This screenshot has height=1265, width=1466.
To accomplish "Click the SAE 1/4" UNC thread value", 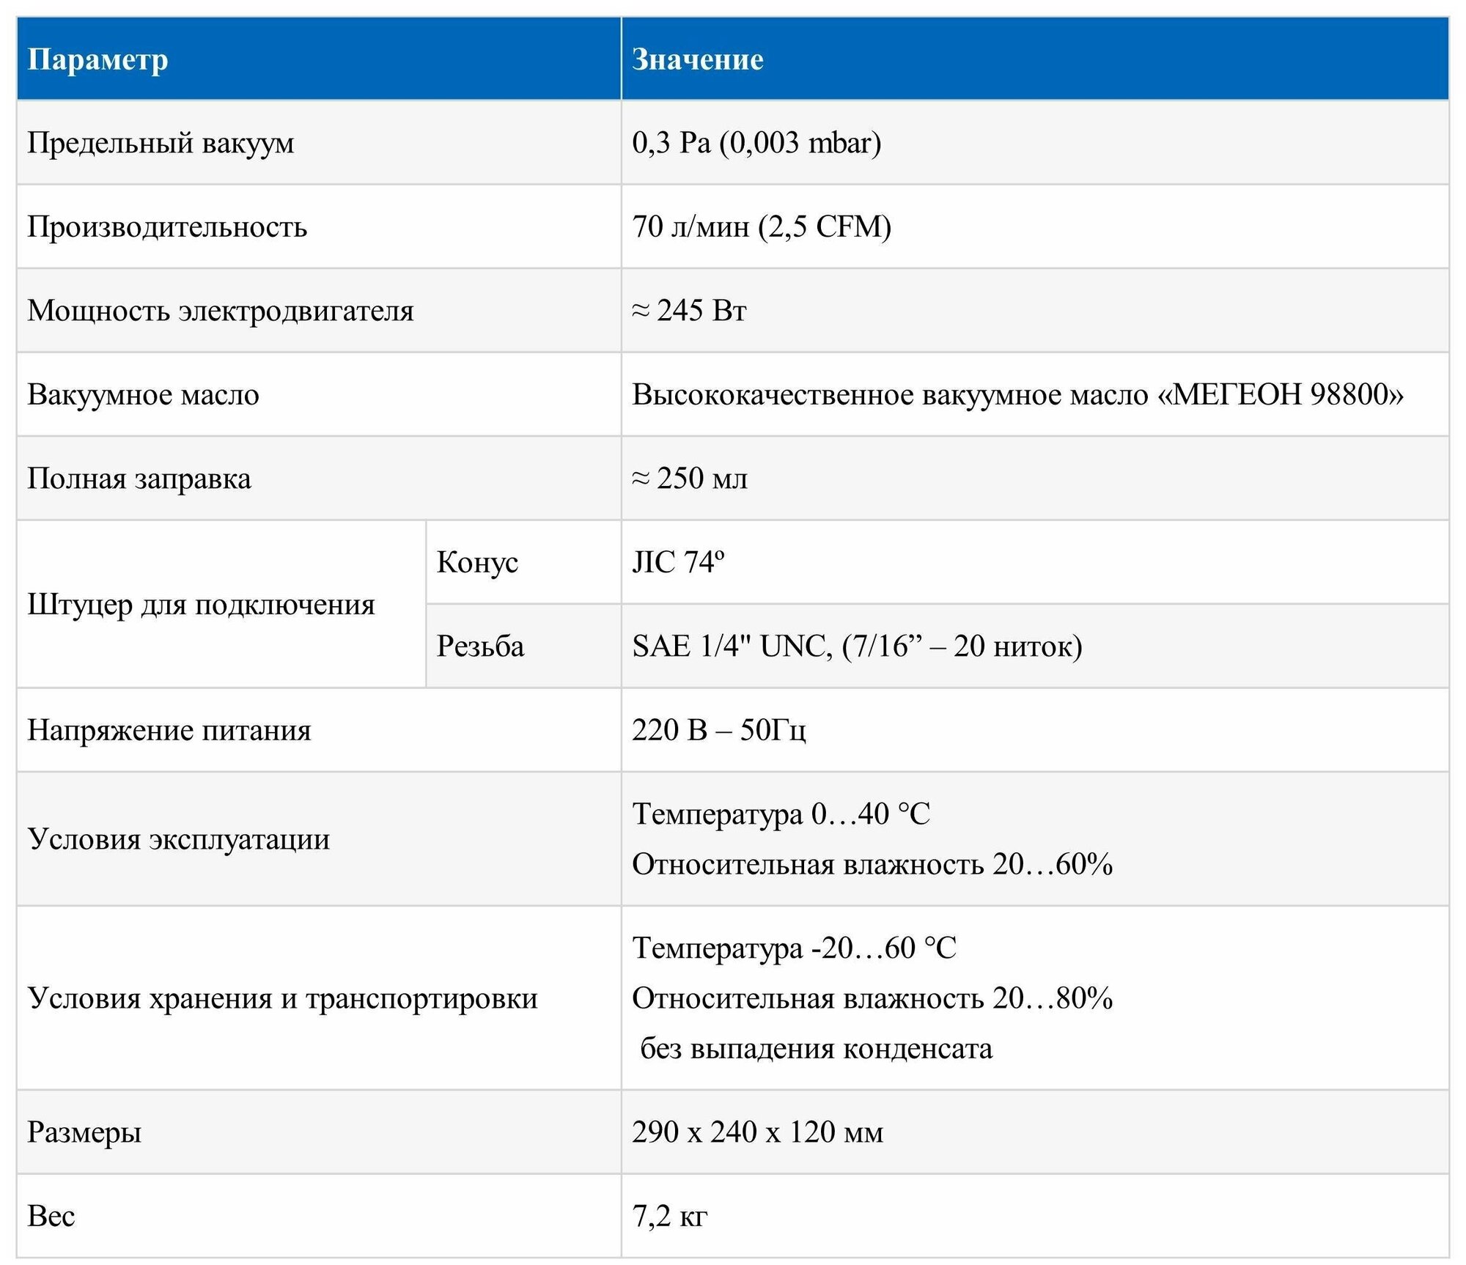I will click(857, 646).
